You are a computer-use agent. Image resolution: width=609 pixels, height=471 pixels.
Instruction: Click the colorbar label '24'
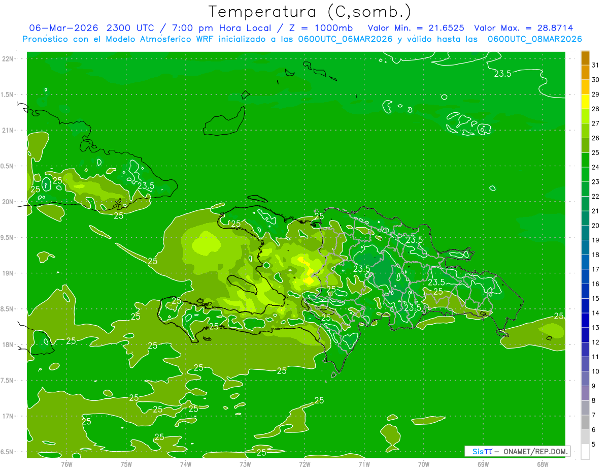coord(596,168)
